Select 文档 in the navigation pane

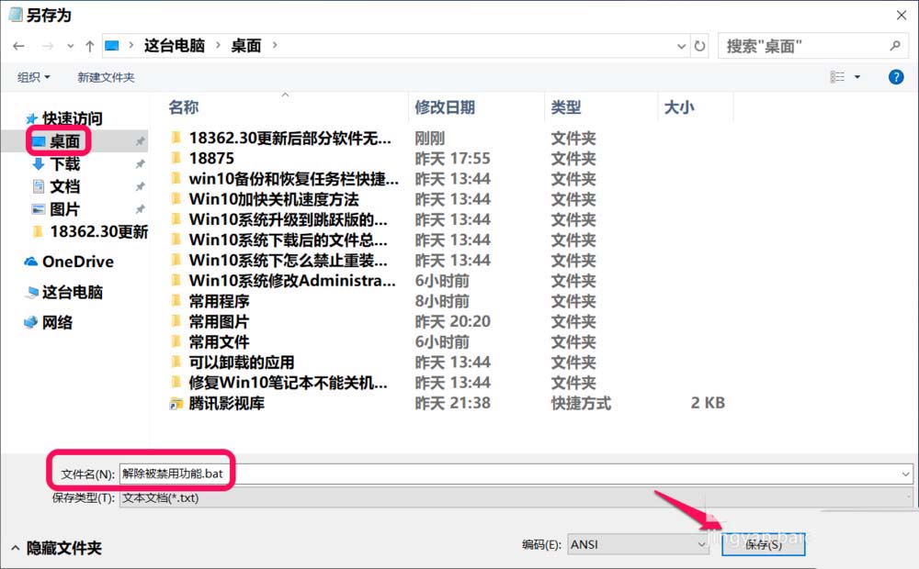tap(64, 186)
